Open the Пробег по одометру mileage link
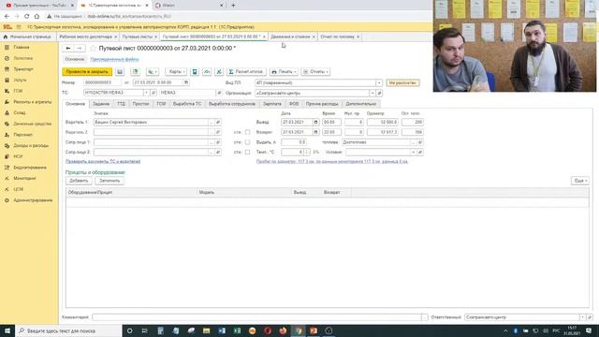 click(x=332, y=162)
